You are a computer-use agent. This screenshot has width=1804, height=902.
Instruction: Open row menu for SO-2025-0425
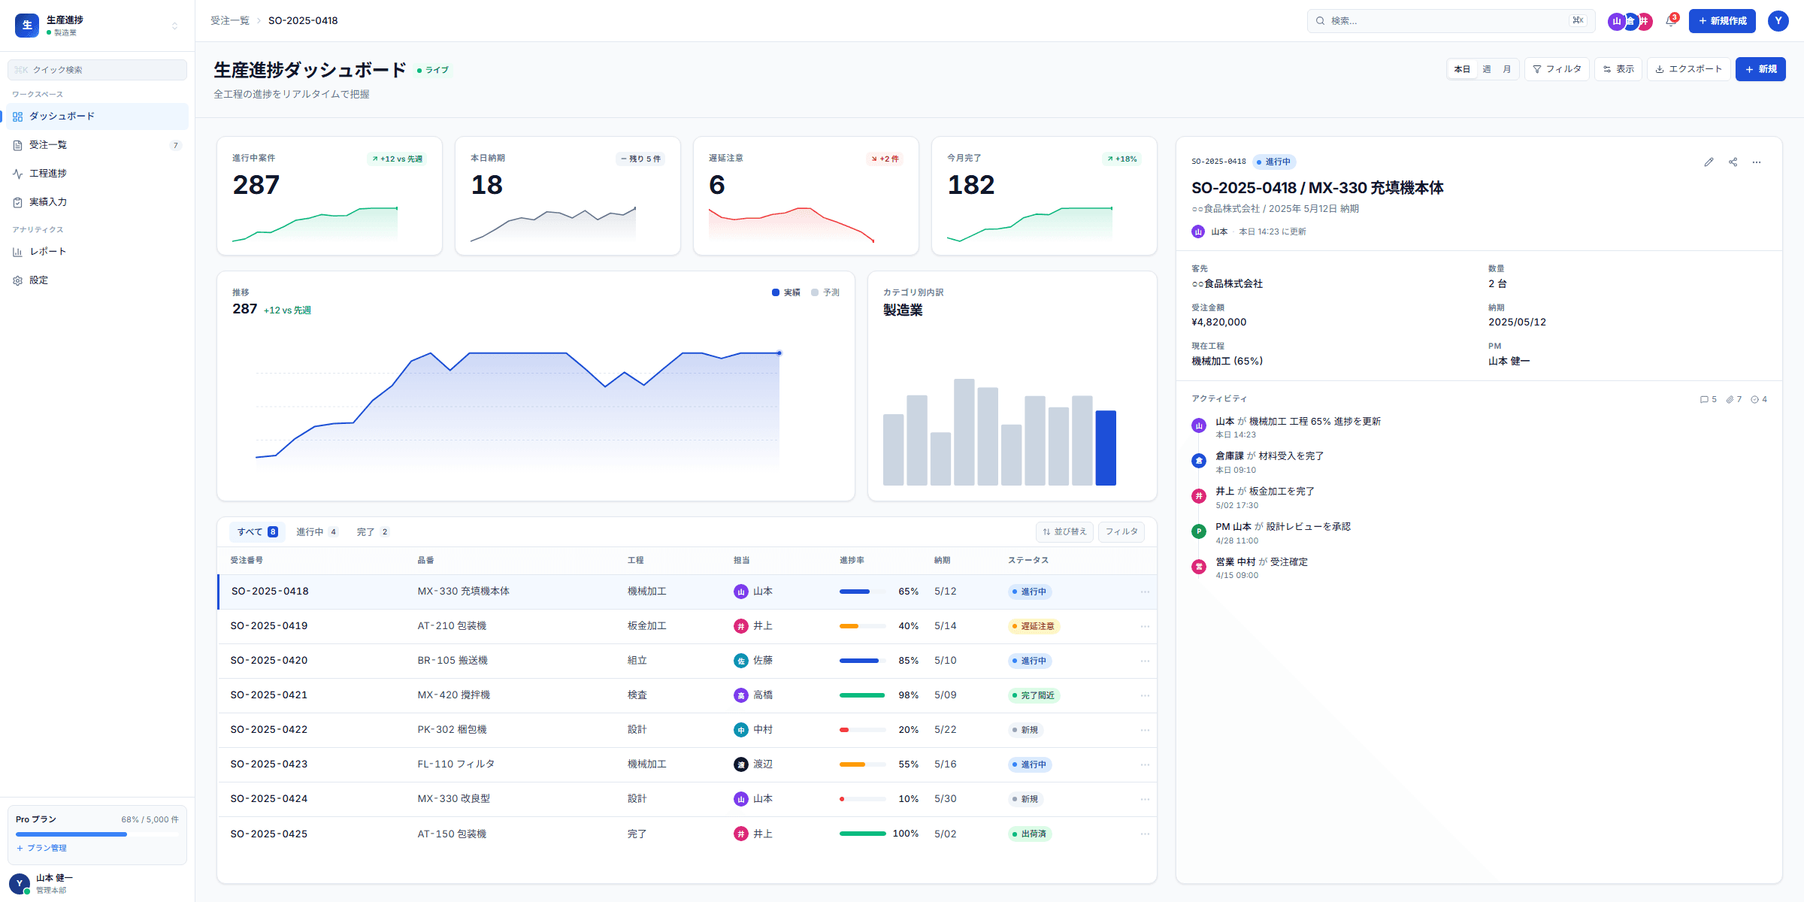(x=1145, y=834)
